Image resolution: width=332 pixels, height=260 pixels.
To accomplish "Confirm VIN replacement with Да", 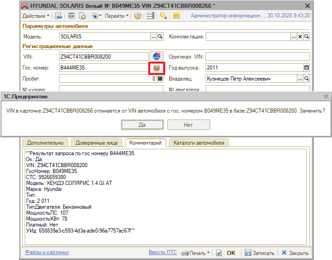I will [x=142, y=125].
